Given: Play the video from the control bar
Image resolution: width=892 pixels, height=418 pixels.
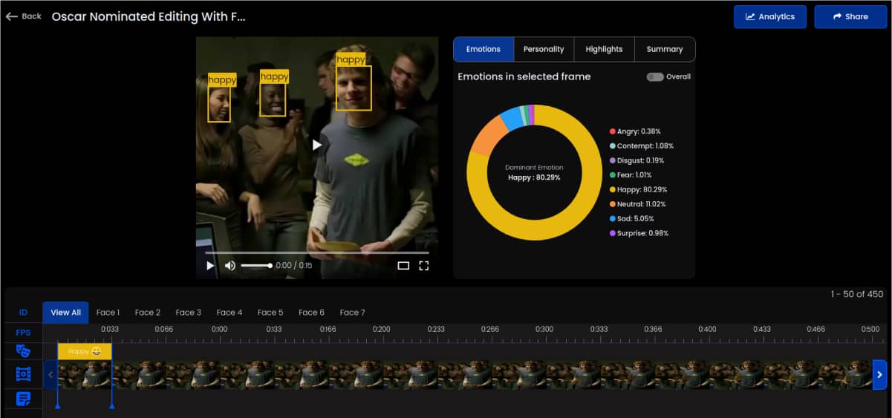Looking at the screenshot, I should 210,265.
